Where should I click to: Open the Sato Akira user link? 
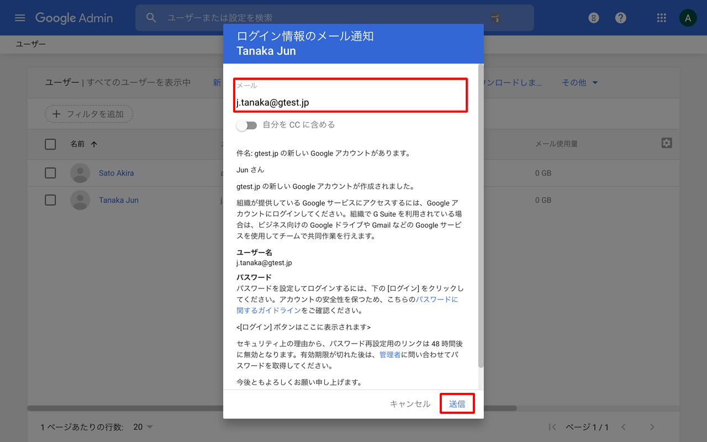click(x=116, y=173)
